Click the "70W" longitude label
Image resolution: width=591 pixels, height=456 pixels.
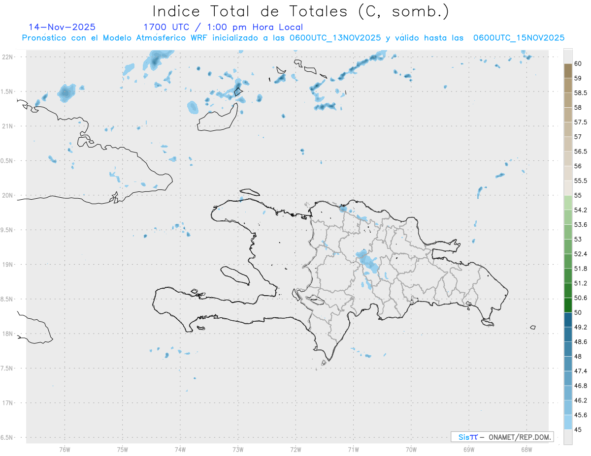[x=411, y=449]
